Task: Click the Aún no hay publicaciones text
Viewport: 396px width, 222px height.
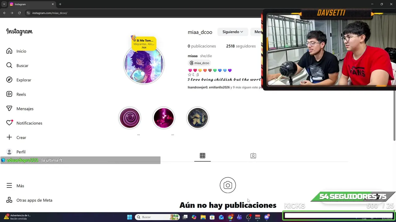Action: point(228,205)
